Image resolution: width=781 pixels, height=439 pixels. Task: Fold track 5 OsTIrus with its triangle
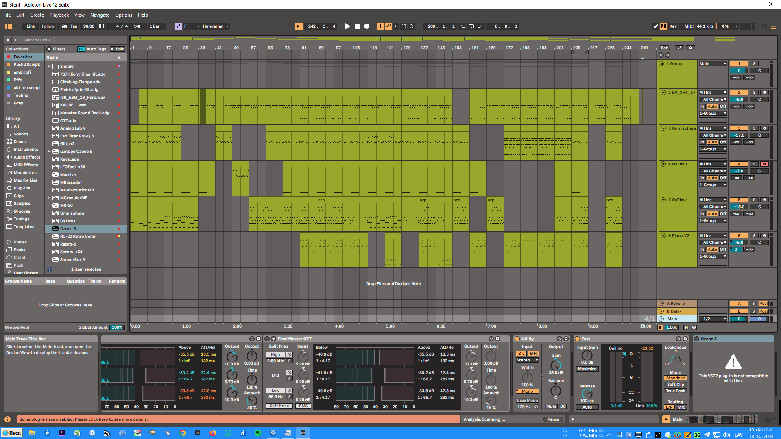(663, 200)
